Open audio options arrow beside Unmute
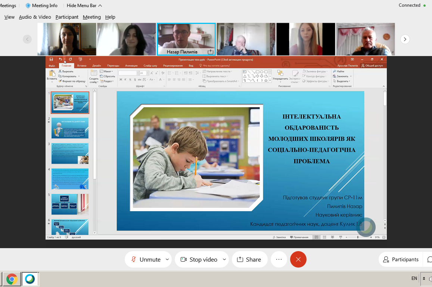 pos(167,259)
